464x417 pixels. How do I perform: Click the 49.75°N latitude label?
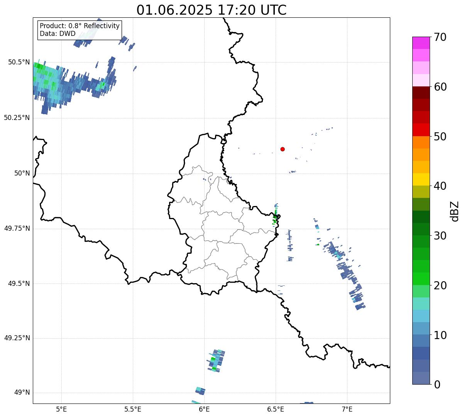(17, 228)
